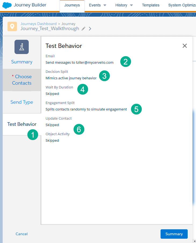Click the Cancel link

click(x=21, y=234)
